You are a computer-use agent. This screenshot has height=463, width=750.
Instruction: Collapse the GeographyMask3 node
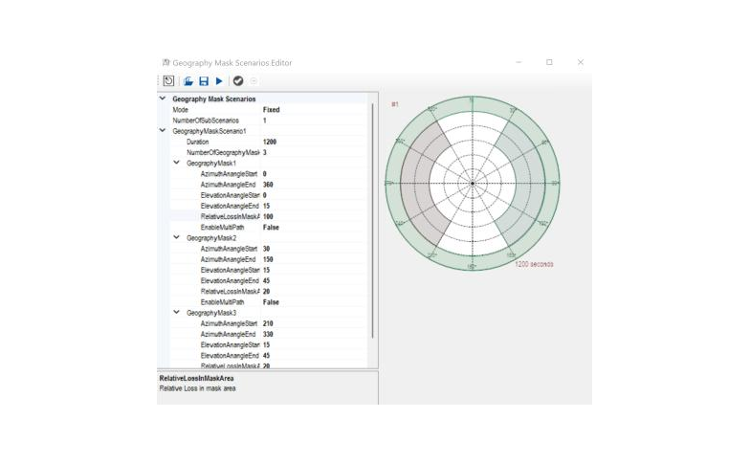(x=176, y=313)
